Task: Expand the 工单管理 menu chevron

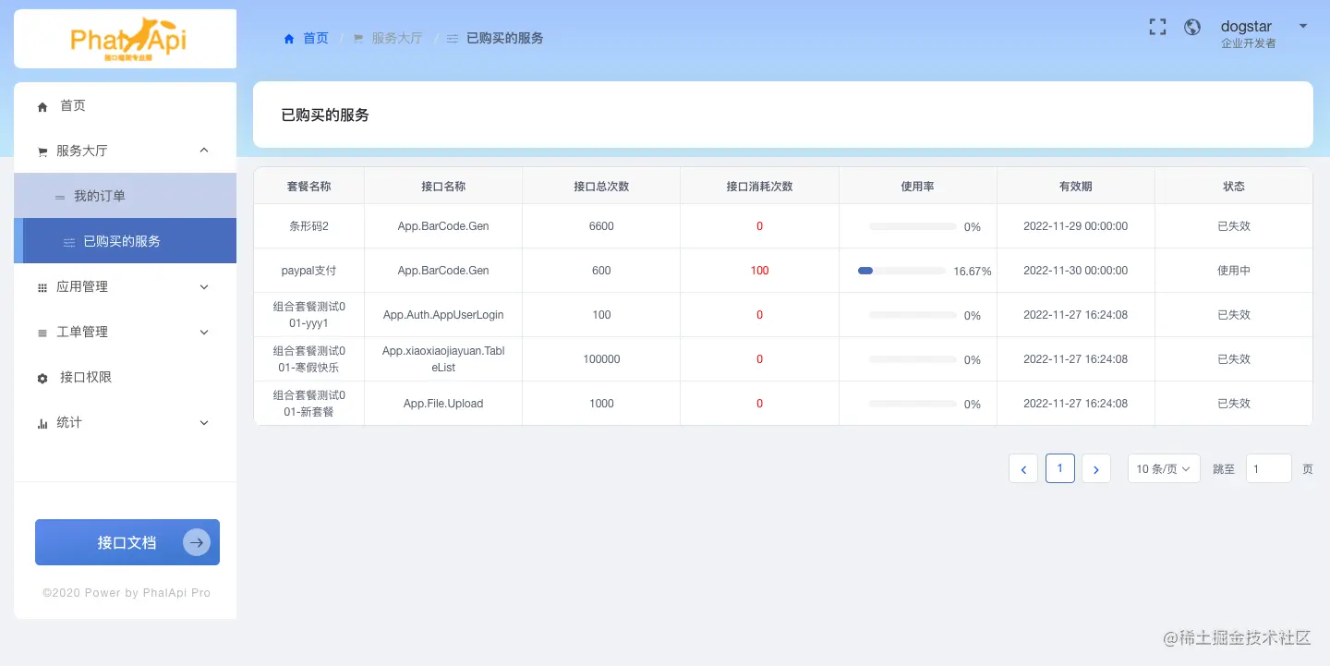Action: [204, 332]
